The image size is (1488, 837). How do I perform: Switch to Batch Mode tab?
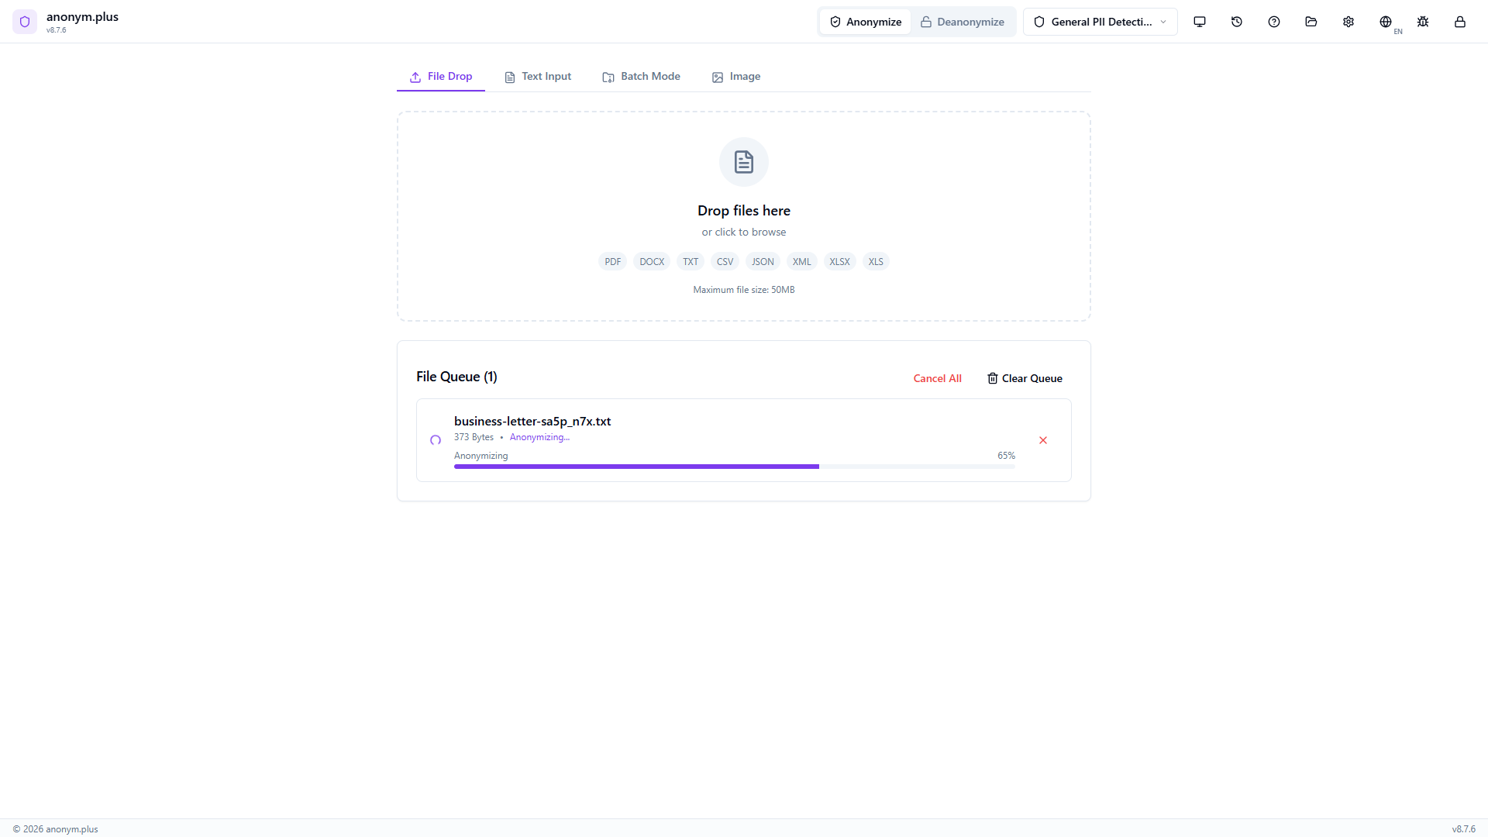(641, 77)
